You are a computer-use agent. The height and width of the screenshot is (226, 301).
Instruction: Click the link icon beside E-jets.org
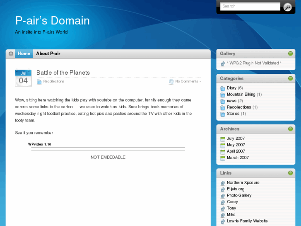coord(223,190)
